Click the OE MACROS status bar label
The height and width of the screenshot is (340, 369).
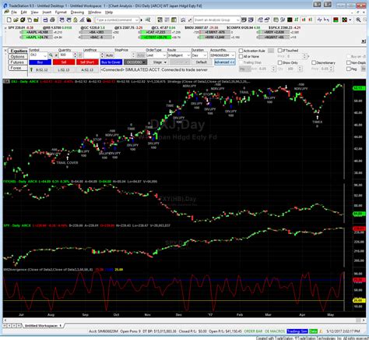pyautogui.click(x=275, y=331)
